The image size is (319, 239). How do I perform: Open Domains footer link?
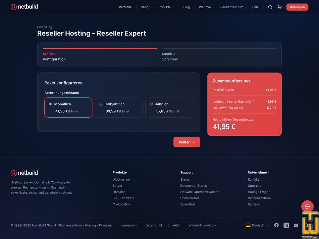tap(119, 192)
